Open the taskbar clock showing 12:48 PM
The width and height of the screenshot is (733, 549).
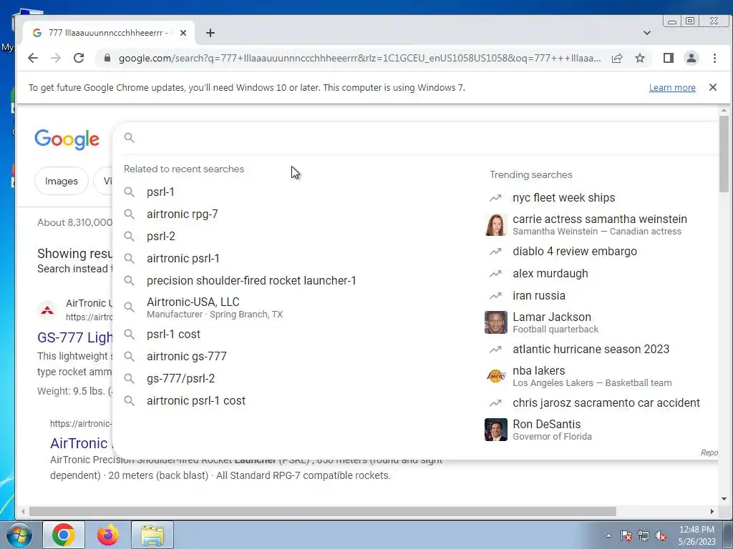pyautogui.click(x=696, y=535)
